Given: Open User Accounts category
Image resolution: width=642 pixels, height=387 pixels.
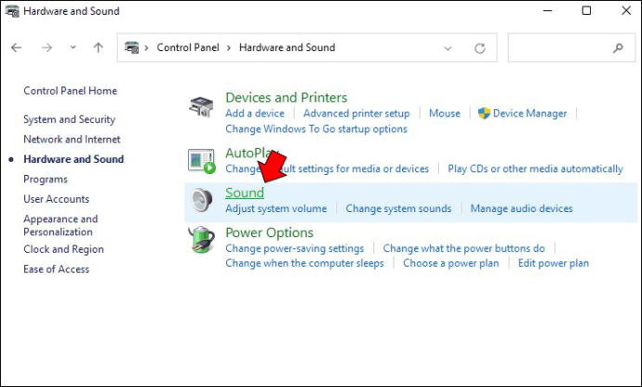Looking at the screenshot, I should click(x=56, y=199).
